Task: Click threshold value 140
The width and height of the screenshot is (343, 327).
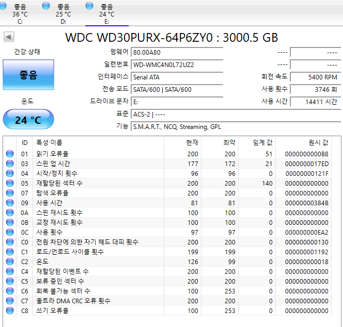Action: 267,183
